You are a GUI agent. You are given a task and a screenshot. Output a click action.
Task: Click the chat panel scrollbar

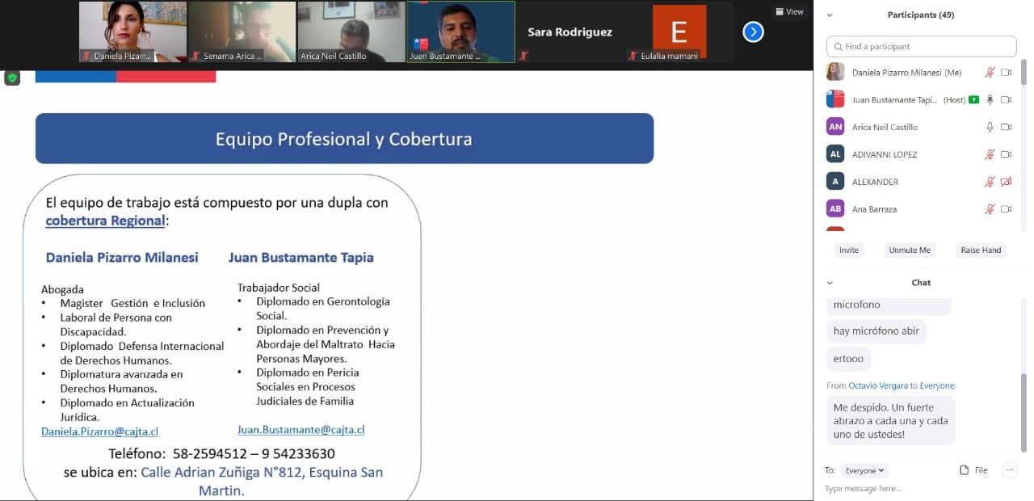point(1024,372)
